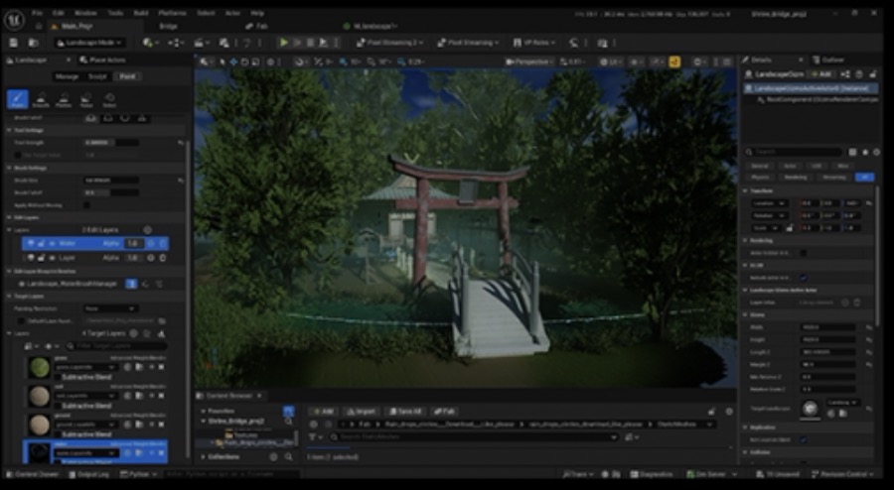Click the Edit Layers settings circle icon
The width and height of the screenshot is (894, 490).
point(147,230)
